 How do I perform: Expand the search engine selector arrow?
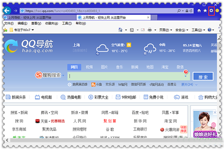tap(63, 76)
